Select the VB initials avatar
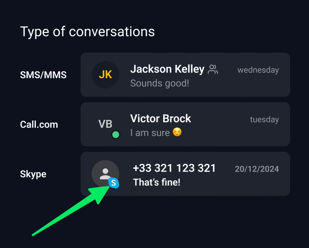Screen dimensions: 309x248 coord(105,124)
